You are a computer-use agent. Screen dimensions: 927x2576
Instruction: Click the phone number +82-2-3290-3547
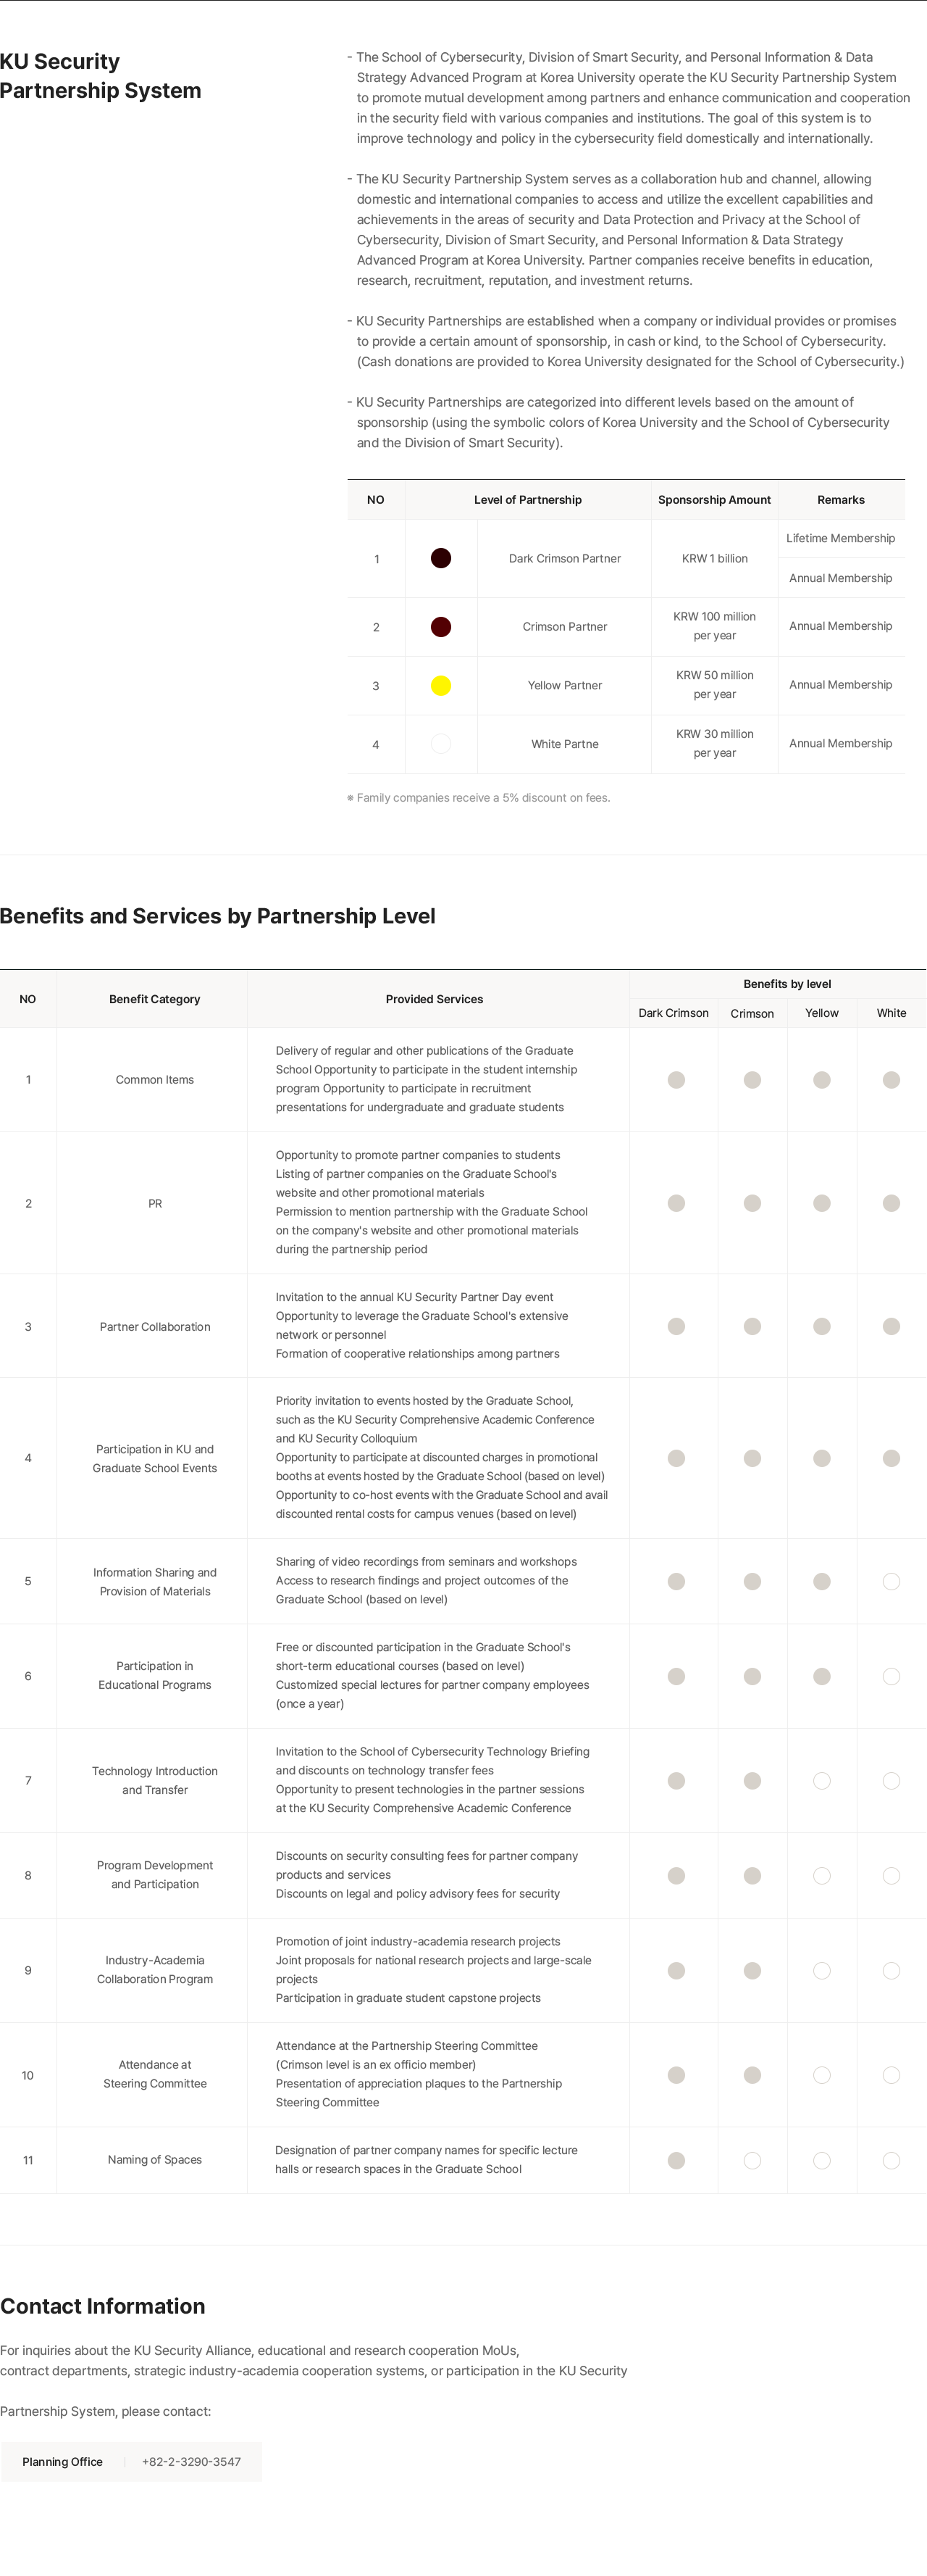(x=190, y=2461)
